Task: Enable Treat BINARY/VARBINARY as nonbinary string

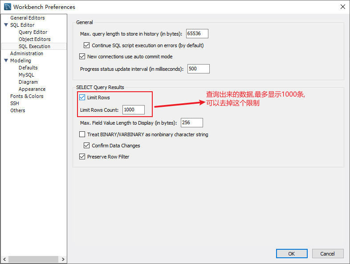Action: pos(82,134)
